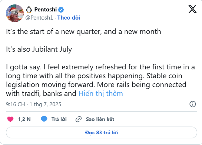Image resolution: width=202 pixels, height=145 pixels.
Task: Open the tweet timestamp 9:16 CH
Action: coord(16,104)
